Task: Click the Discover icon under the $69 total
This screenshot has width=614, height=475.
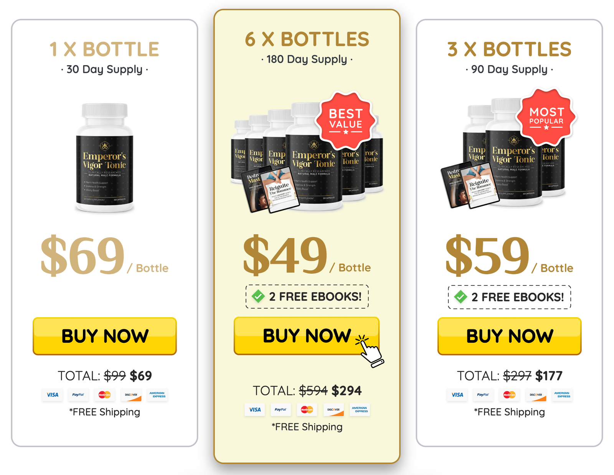Action: 131,395
